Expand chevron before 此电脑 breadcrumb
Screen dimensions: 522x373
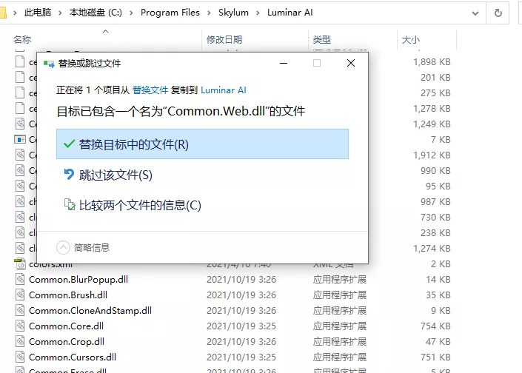(15, 13)
